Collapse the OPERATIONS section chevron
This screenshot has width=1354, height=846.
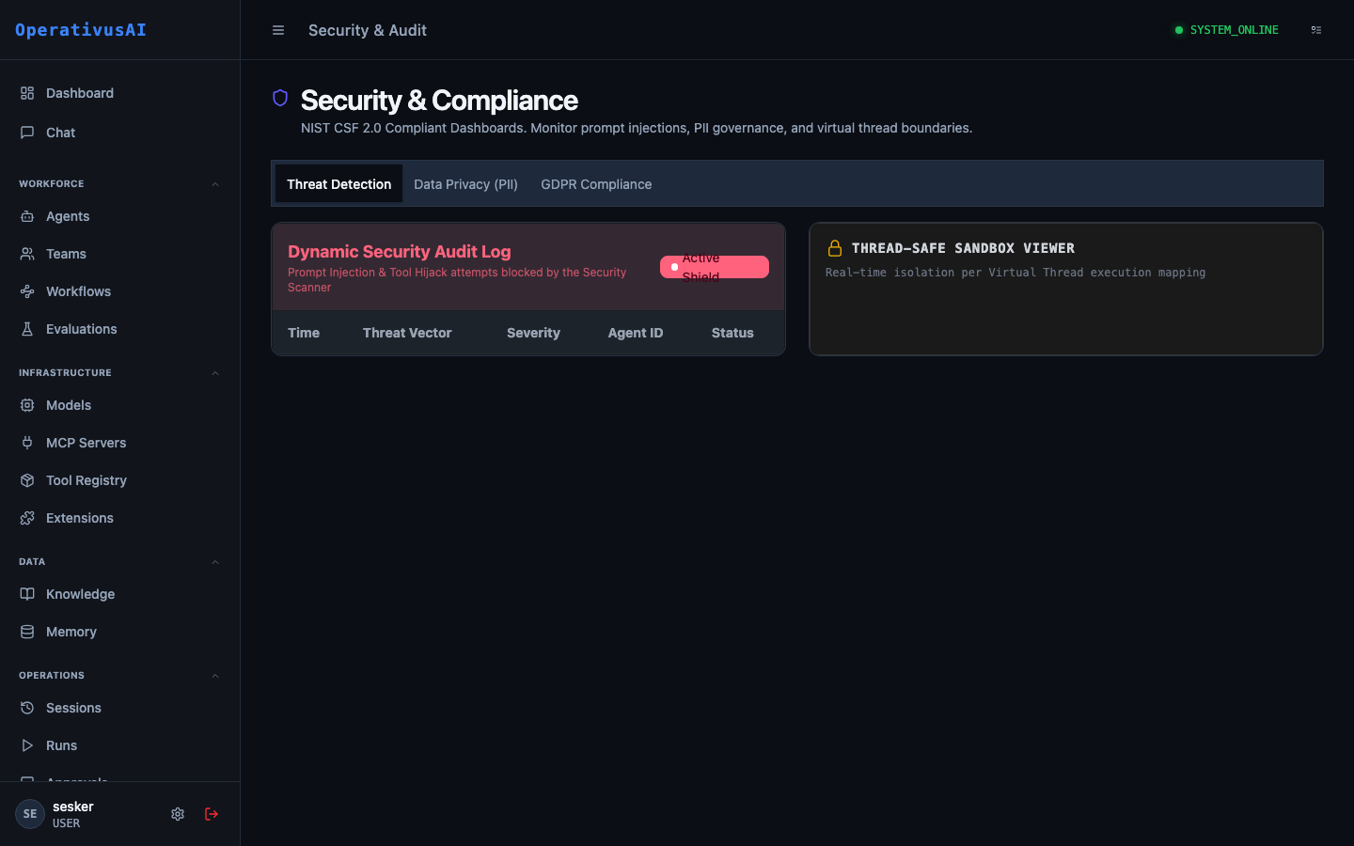pyautogui.click(x=215, y=676)
